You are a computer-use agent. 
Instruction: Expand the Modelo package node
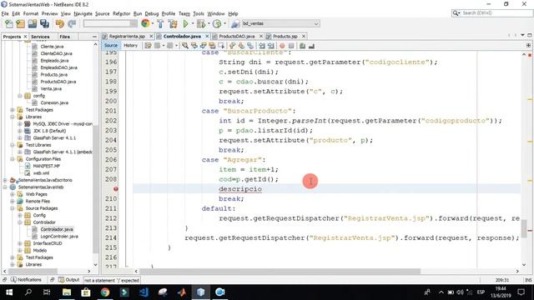(x=20, y=250)
